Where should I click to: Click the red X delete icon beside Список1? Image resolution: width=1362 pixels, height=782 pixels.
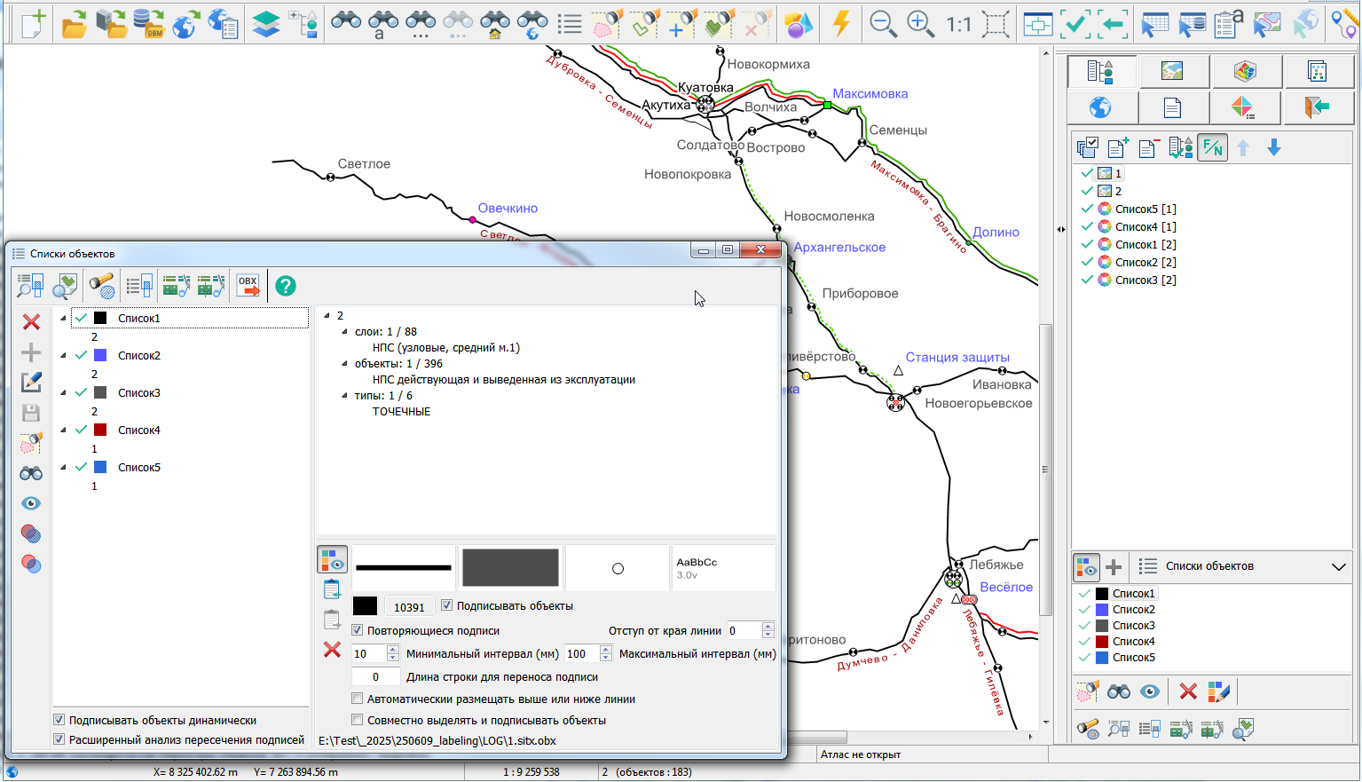pos(31,322)
